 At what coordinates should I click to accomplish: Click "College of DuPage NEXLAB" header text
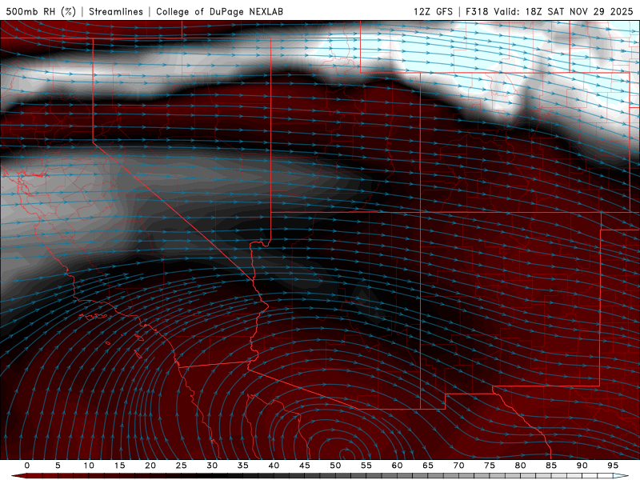click(219, 11)
